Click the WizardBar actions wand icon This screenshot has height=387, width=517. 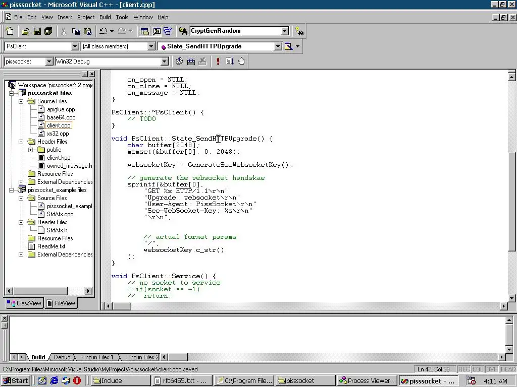point(288,46)
